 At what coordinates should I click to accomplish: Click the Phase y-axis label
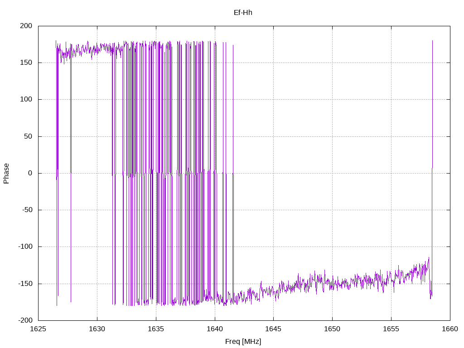coord(6,174)
